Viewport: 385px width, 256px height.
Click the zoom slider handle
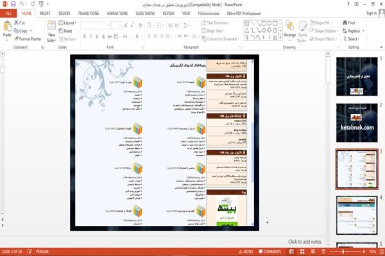(343, 252)
